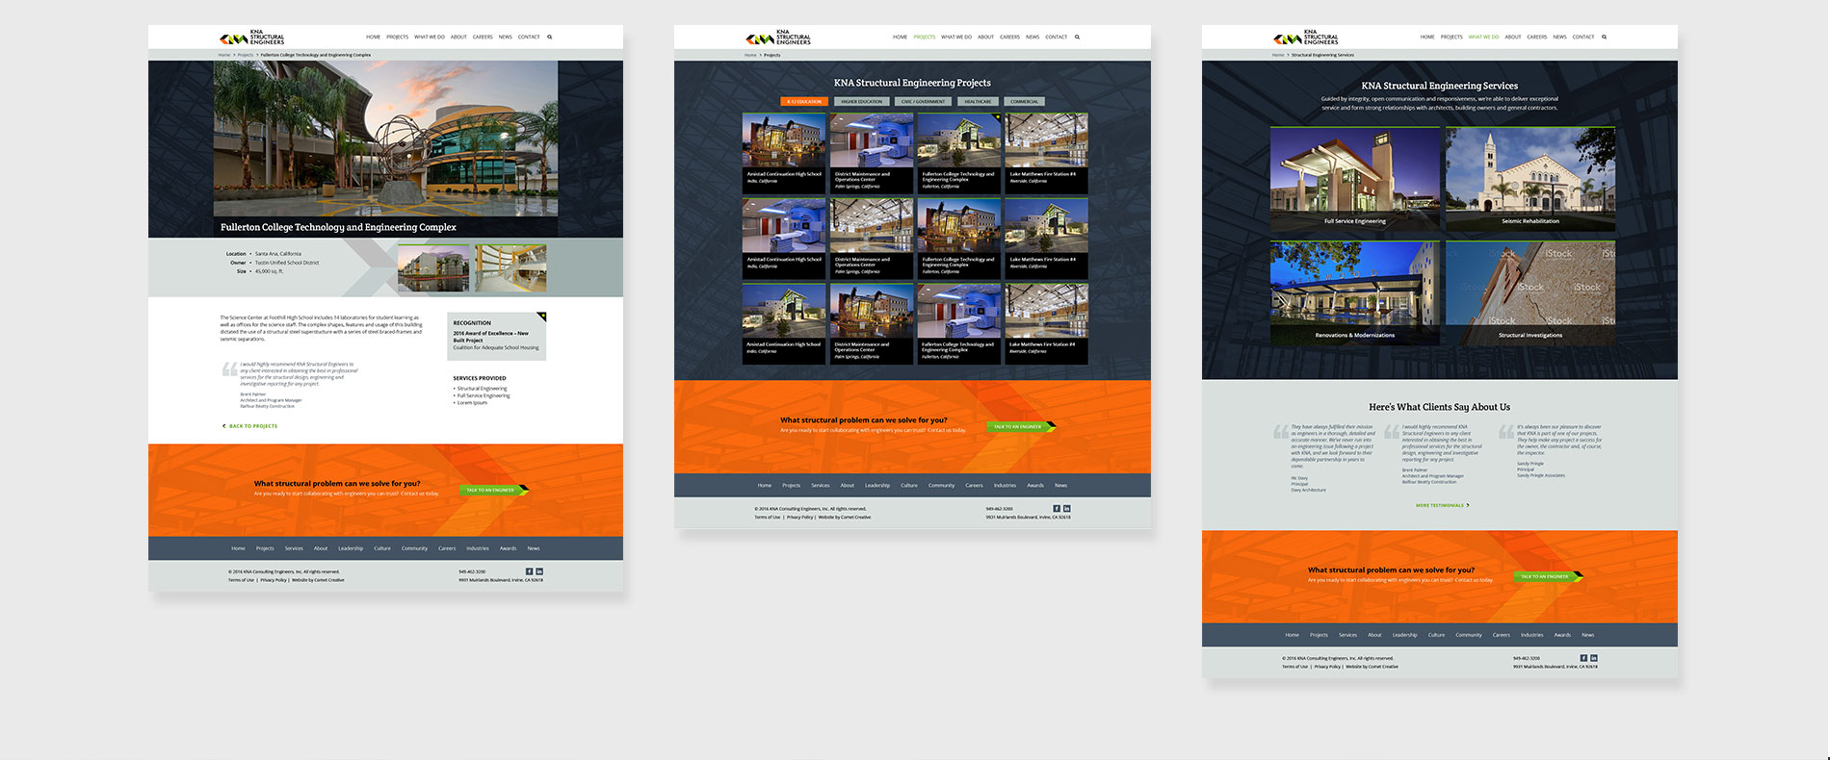Screen dimensions: 1830x760
Task: Open About in the middle page top menu
Action: coord(985,37)
